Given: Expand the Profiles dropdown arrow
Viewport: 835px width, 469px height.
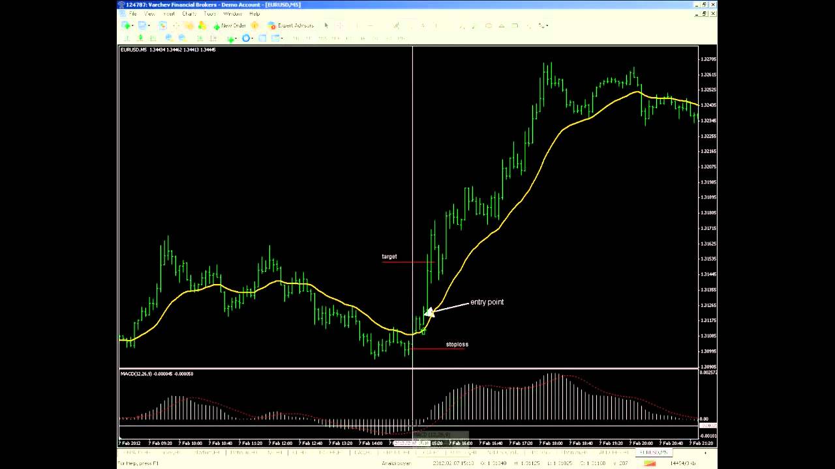Looking at the screenshot, I should click(x=149, y=25).
